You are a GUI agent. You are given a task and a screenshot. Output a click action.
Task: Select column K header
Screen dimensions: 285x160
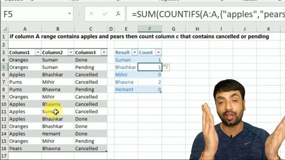tap(269, 29)
